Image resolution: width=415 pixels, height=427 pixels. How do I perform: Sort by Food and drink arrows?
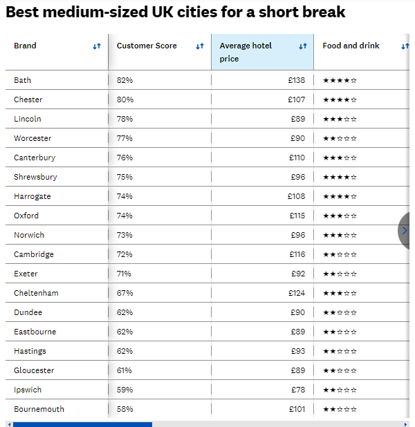pos(405,46)
